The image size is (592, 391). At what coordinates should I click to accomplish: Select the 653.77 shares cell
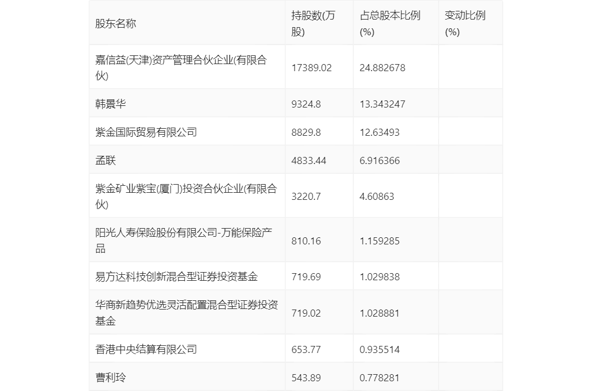306,349
